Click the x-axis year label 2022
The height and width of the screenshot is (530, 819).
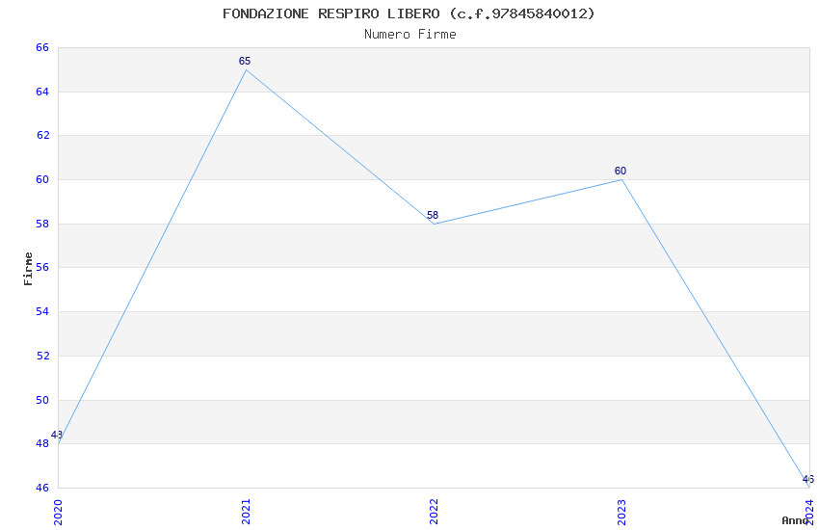[x=434, y=512]
